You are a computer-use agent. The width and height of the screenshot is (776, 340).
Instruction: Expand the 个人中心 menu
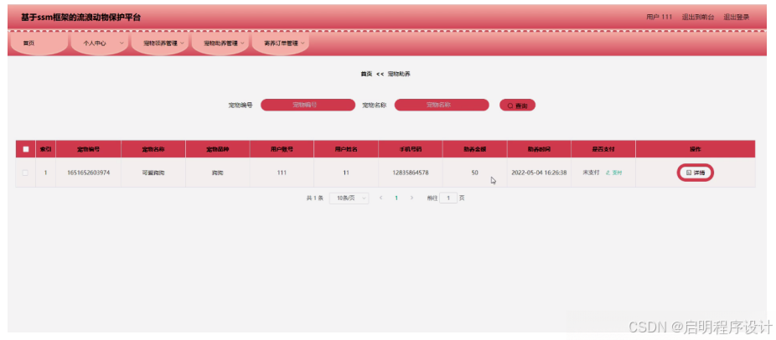coord(99,43)
